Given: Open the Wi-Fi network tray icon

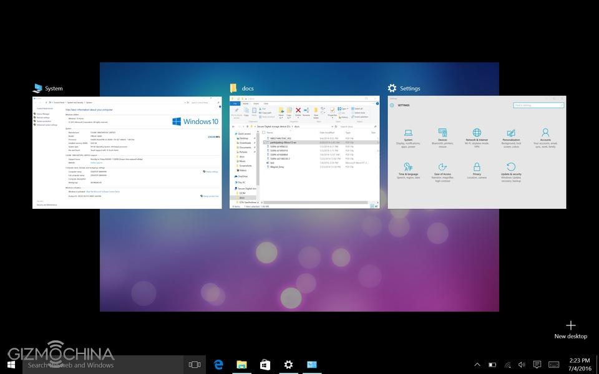Looking at the screenshot, I should pos(507,364).
